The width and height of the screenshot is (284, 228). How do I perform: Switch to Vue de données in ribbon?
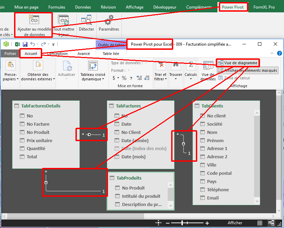pyautogui.click(x=208, y=71)
